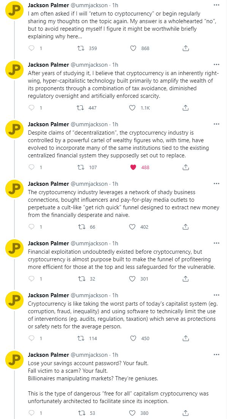Viewport: 230px width, 419px height.
Task: Unlike the "decentralization" tweet with red heart
Action: click(x=133, y=167)
